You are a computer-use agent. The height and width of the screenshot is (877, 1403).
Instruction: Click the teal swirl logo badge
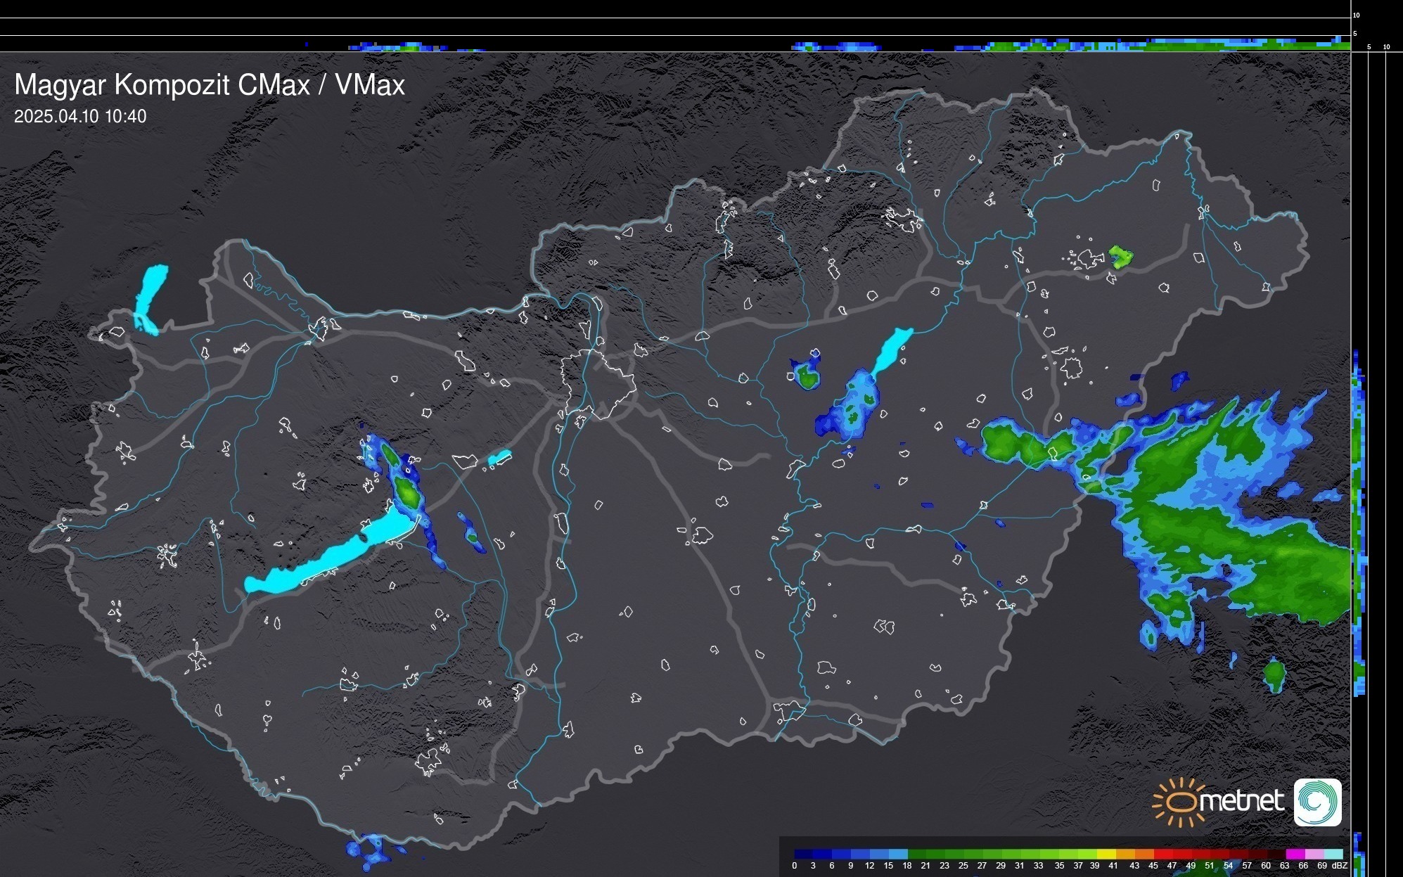(1317, 802)
